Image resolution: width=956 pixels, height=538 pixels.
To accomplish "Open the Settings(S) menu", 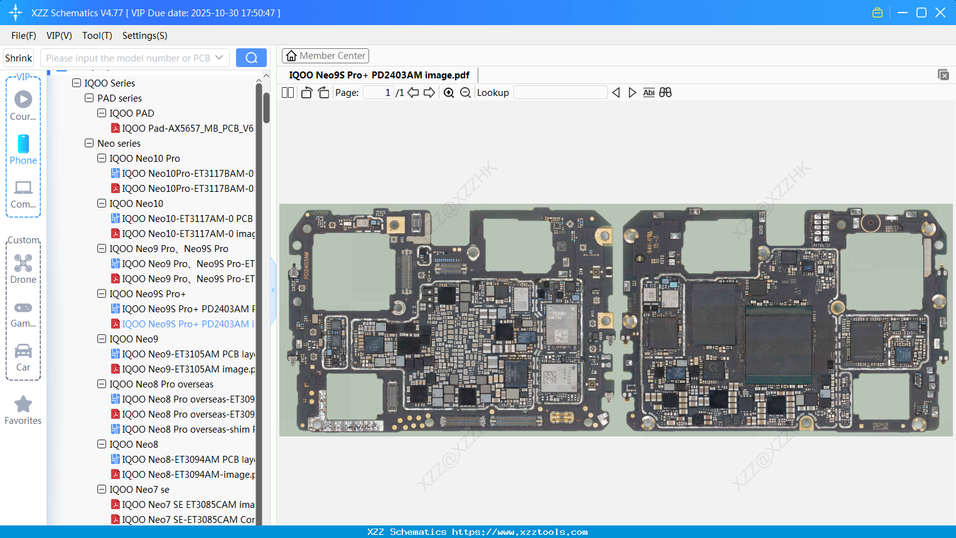I will (144, 36).
